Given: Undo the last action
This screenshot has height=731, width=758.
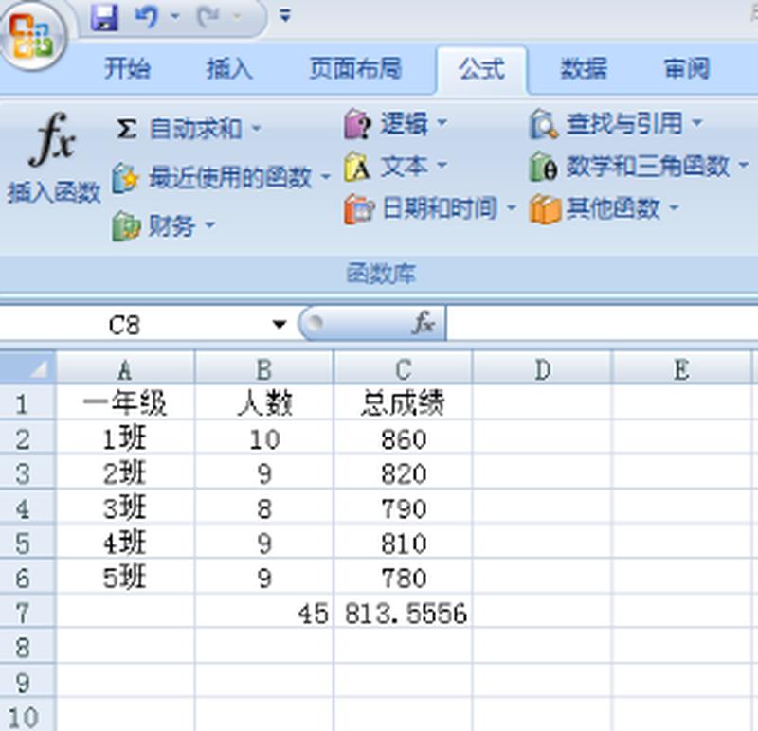Looking at the screenshot, I should pyautogui.click(x=146, y=17).
